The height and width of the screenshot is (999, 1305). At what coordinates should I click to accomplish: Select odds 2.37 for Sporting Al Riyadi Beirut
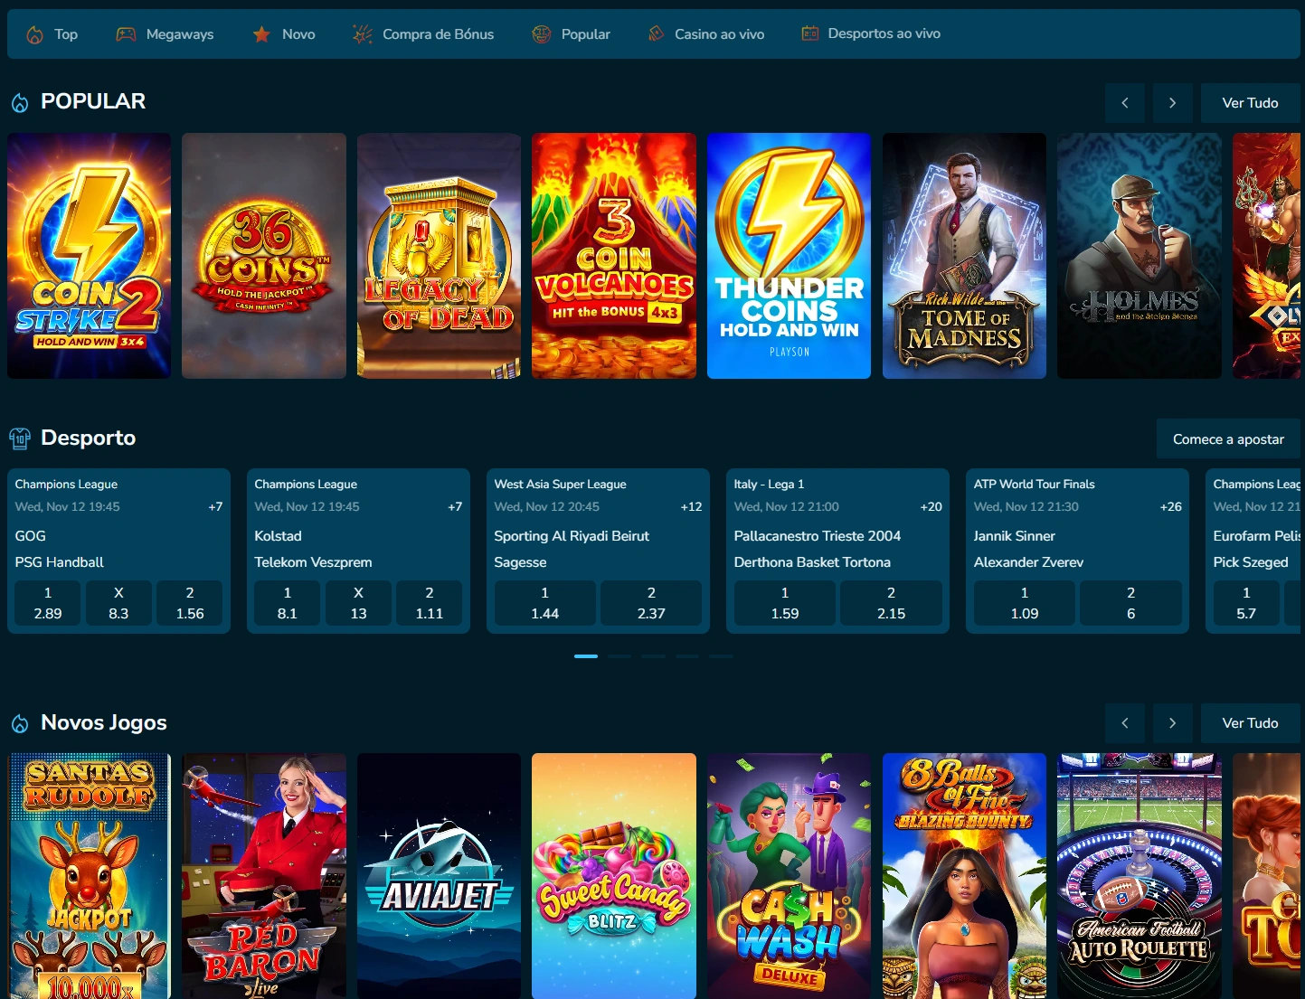651,602
